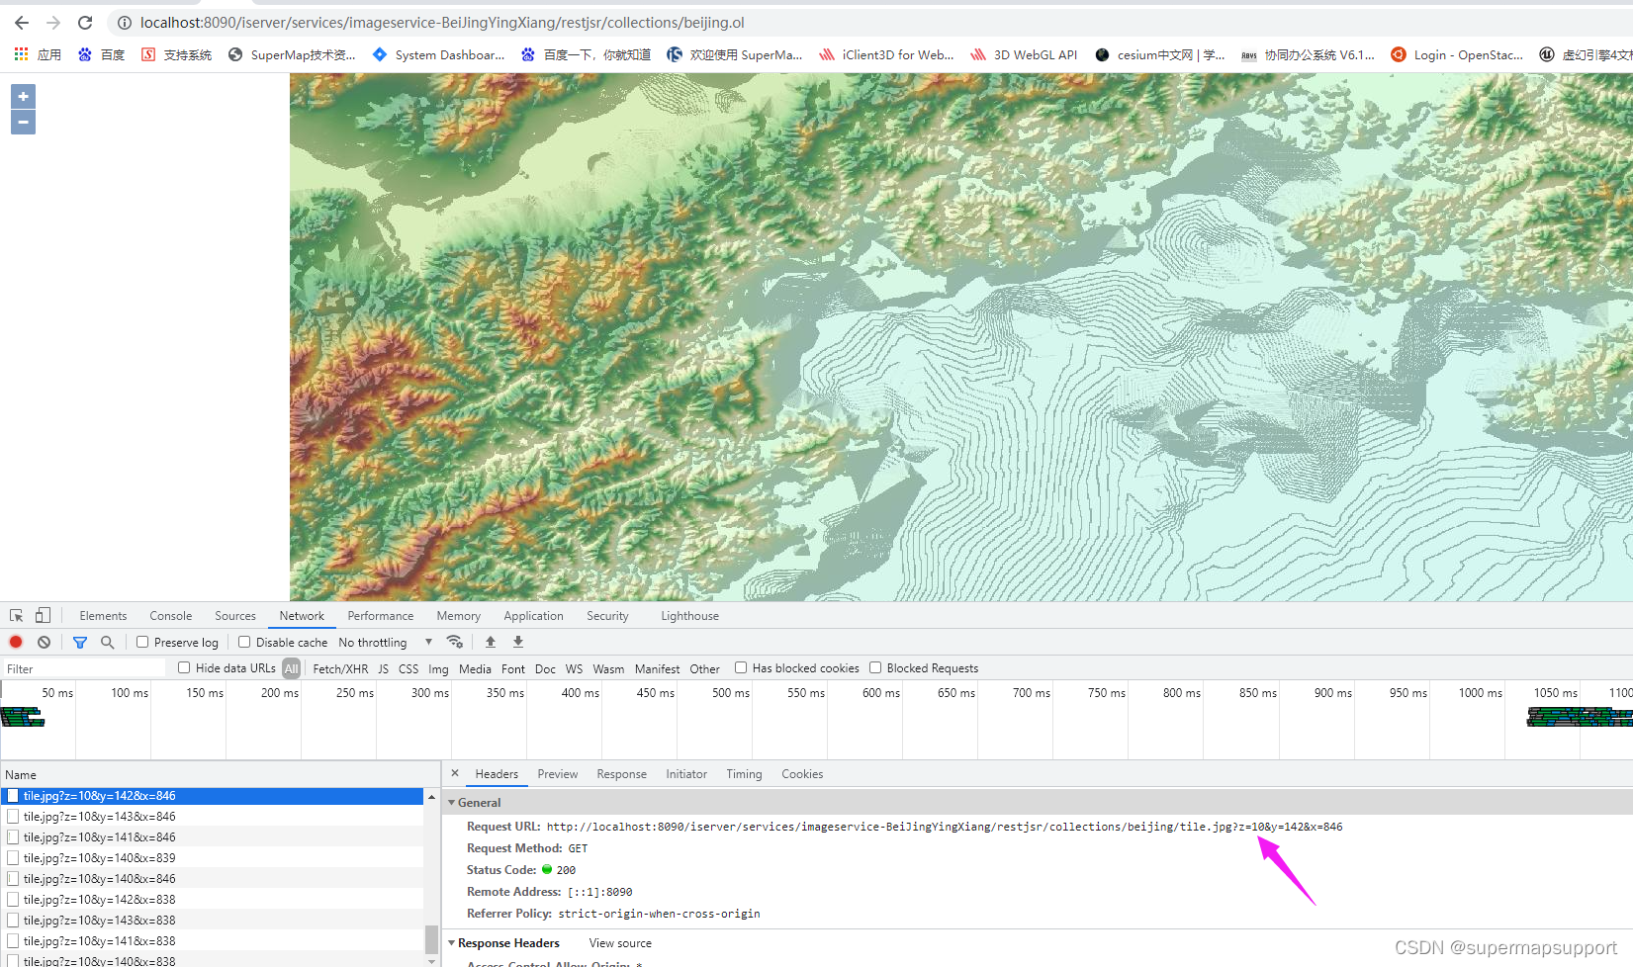Image resolution: width=1633 pixels, height=967 pixels.
Task: Enable Disable cache option
Action: (x=242, y=642)
